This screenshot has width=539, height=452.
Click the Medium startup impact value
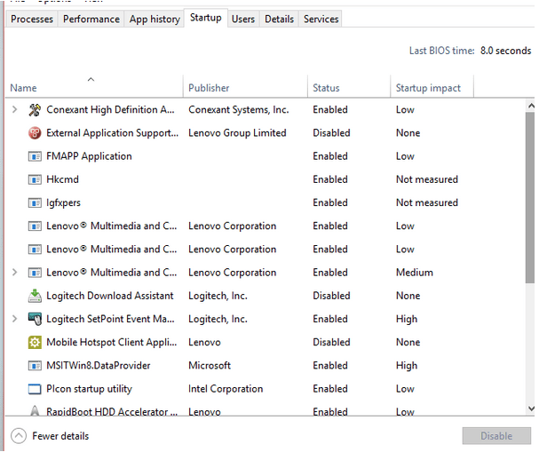415,273
